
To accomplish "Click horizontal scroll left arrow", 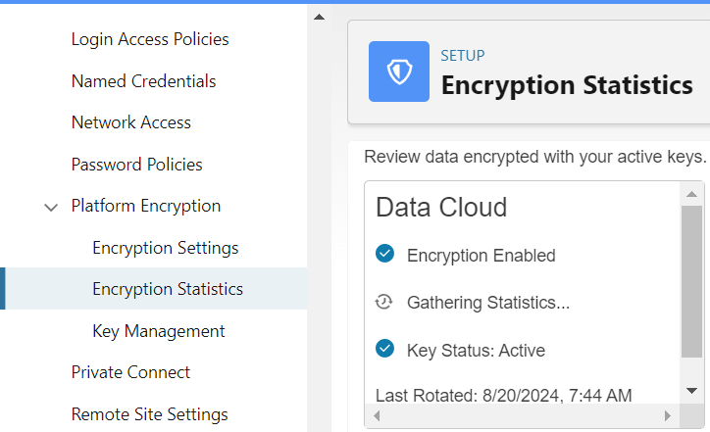I will [377, 415].
